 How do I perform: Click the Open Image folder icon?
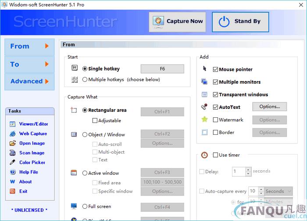click(12, 144)
